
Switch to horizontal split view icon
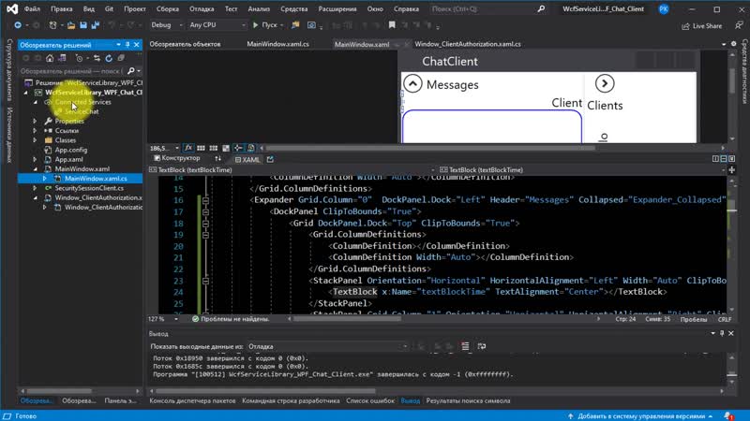point(724,158)
